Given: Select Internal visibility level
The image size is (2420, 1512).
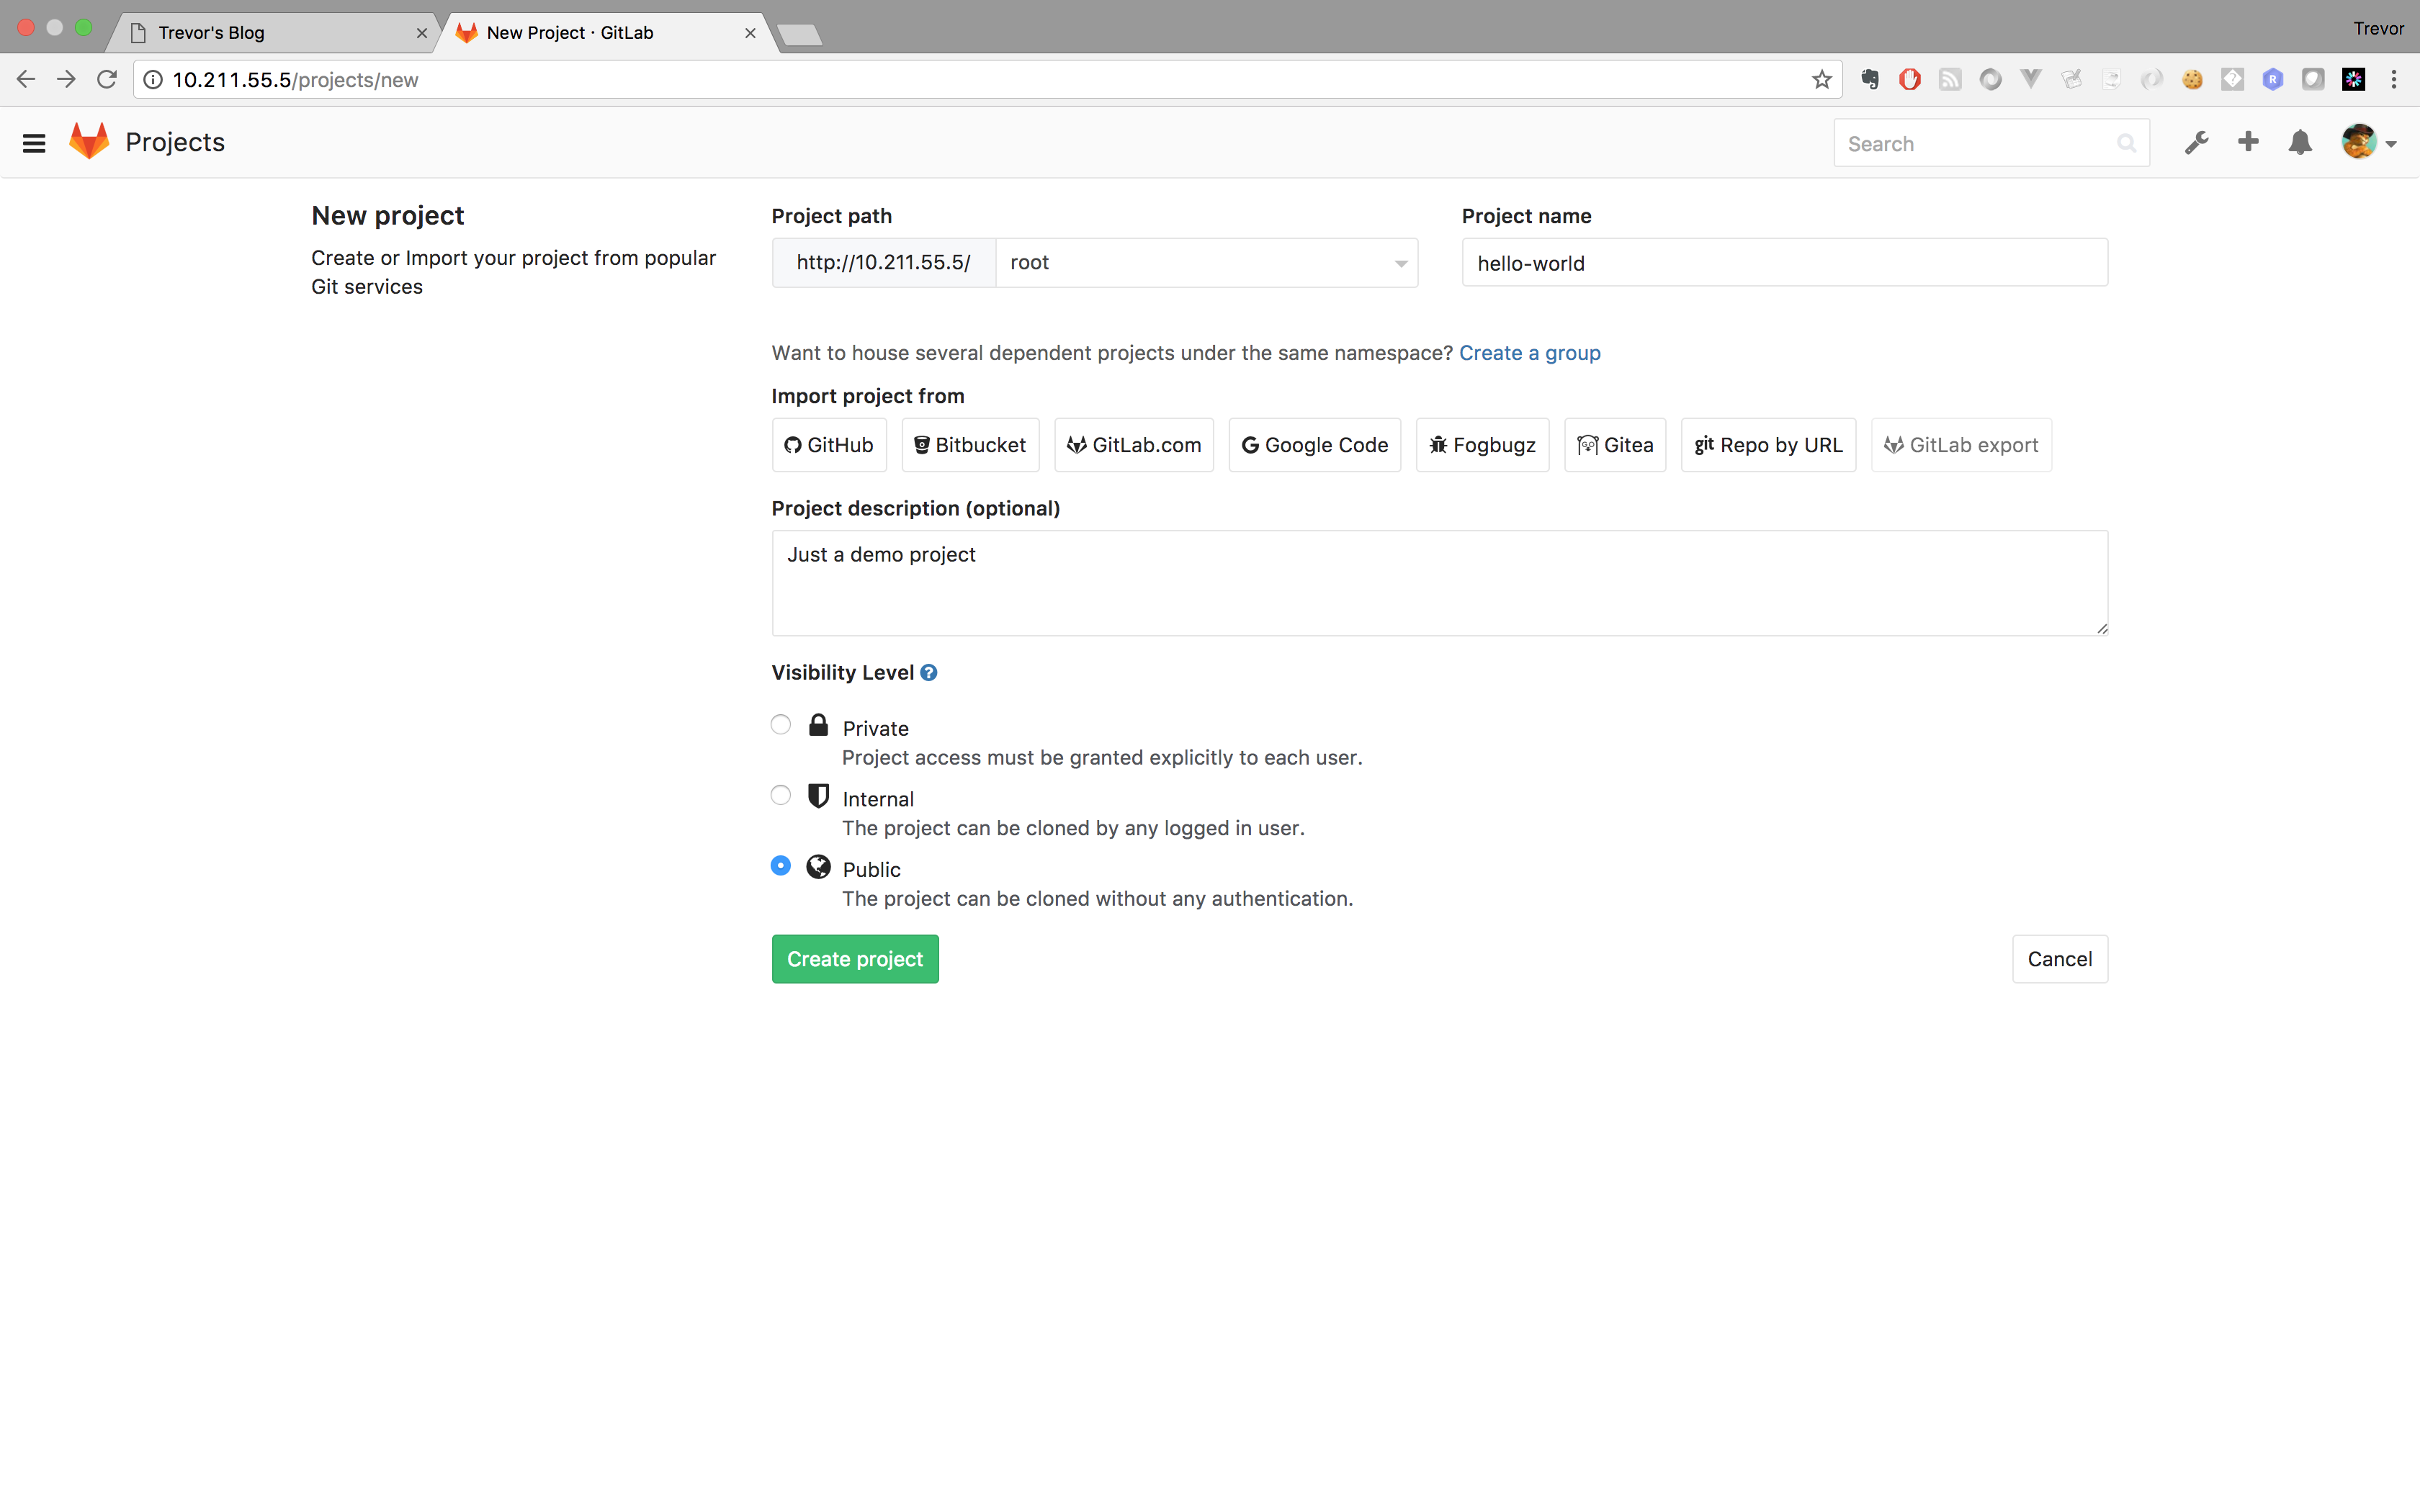Looking at the screenshot, I should coord(781,795).
